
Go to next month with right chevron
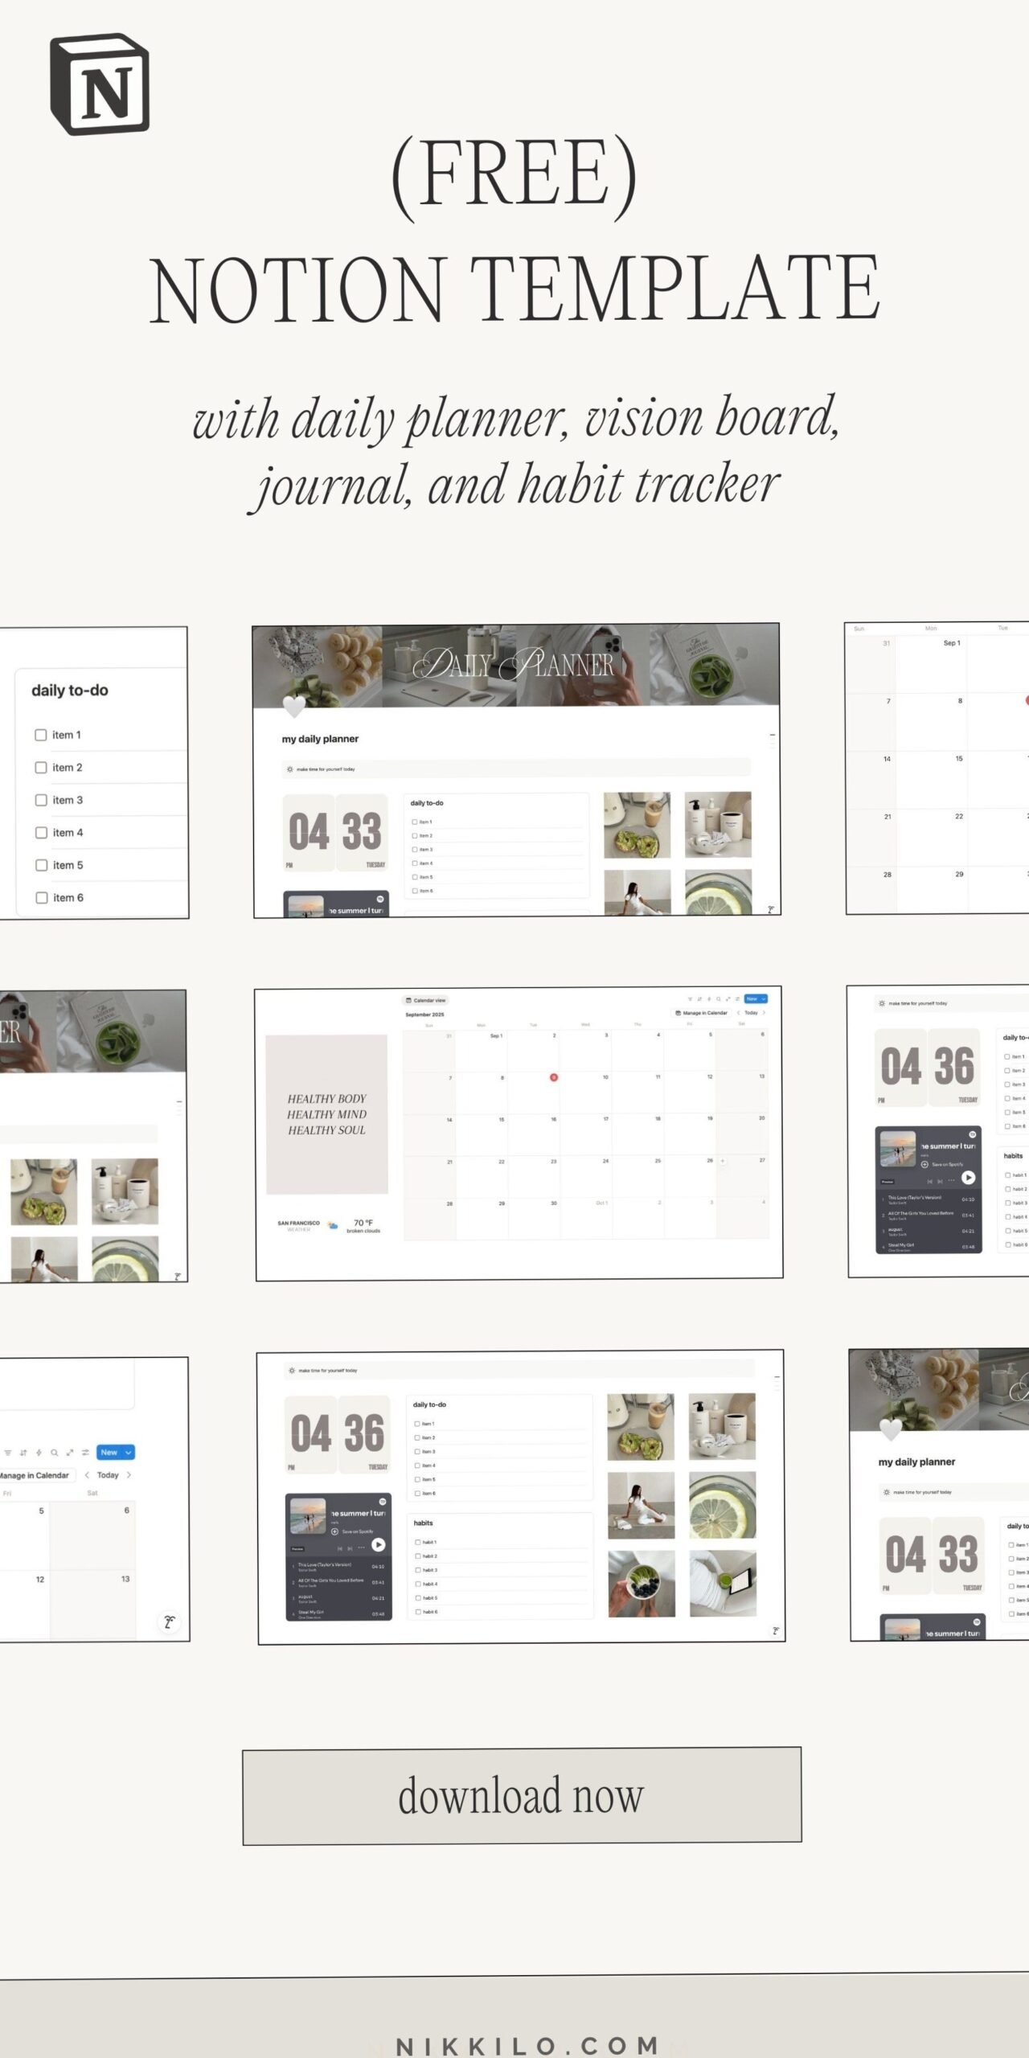(x=129, y=1475)
